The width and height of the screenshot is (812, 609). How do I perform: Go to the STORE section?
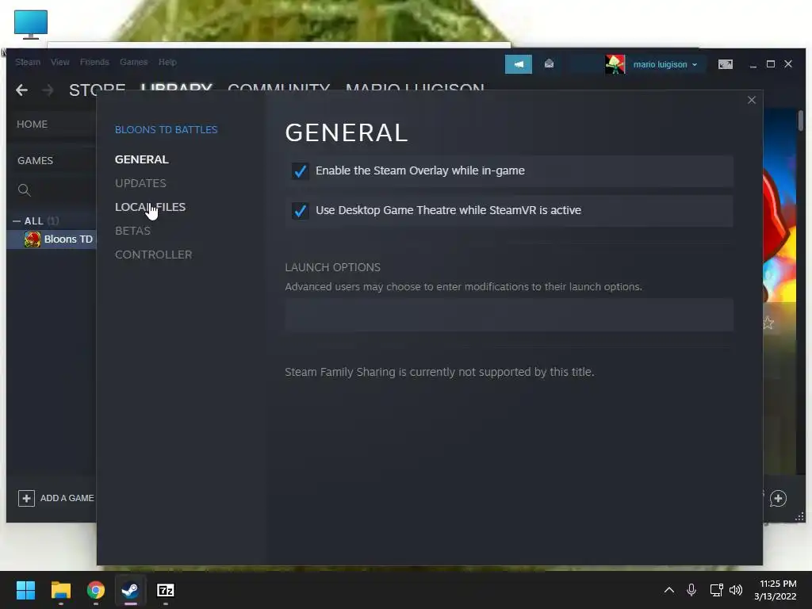tap(98, 90)
